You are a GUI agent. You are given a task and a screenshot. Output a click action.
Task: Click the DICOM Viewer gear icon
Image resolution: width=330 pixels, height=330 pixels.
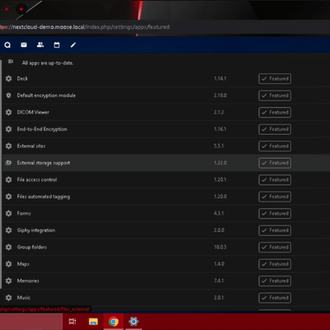pos(8,112)
